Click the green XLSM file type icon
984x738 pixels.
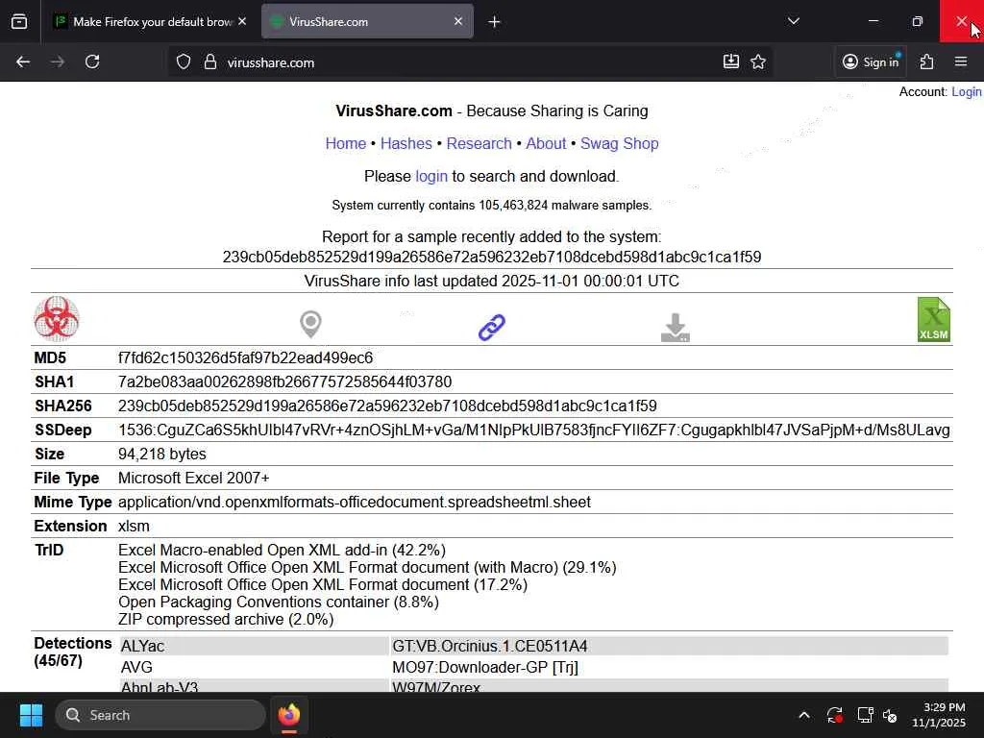pos(934,319)
